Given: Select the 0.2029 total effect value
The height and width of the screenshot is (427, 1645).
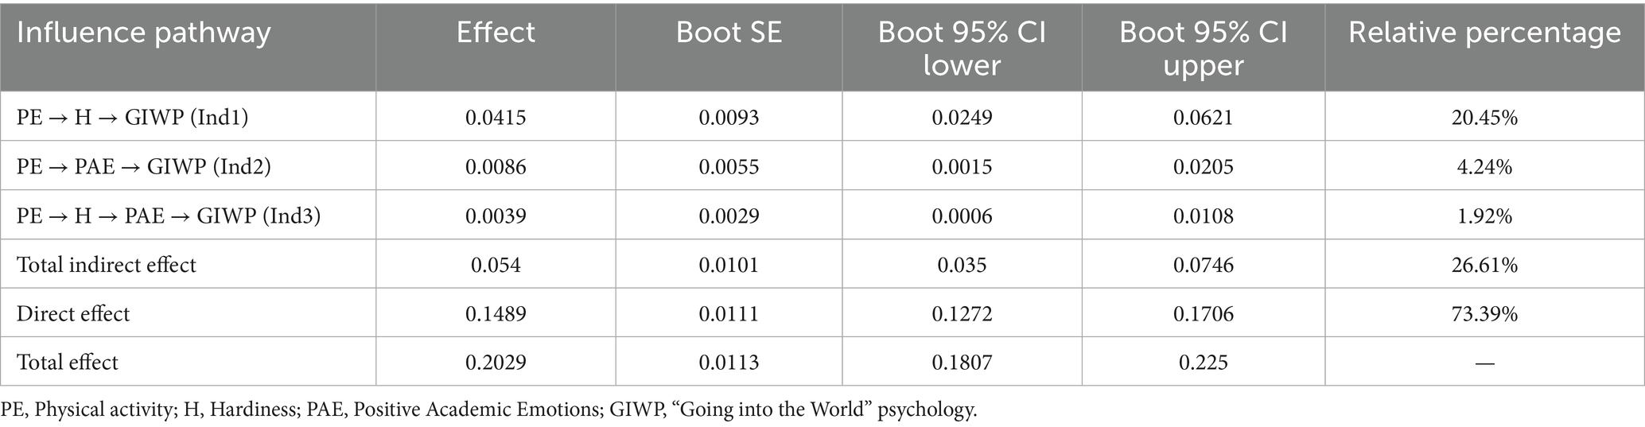Looking at the screenshot, I should point(496,362).
